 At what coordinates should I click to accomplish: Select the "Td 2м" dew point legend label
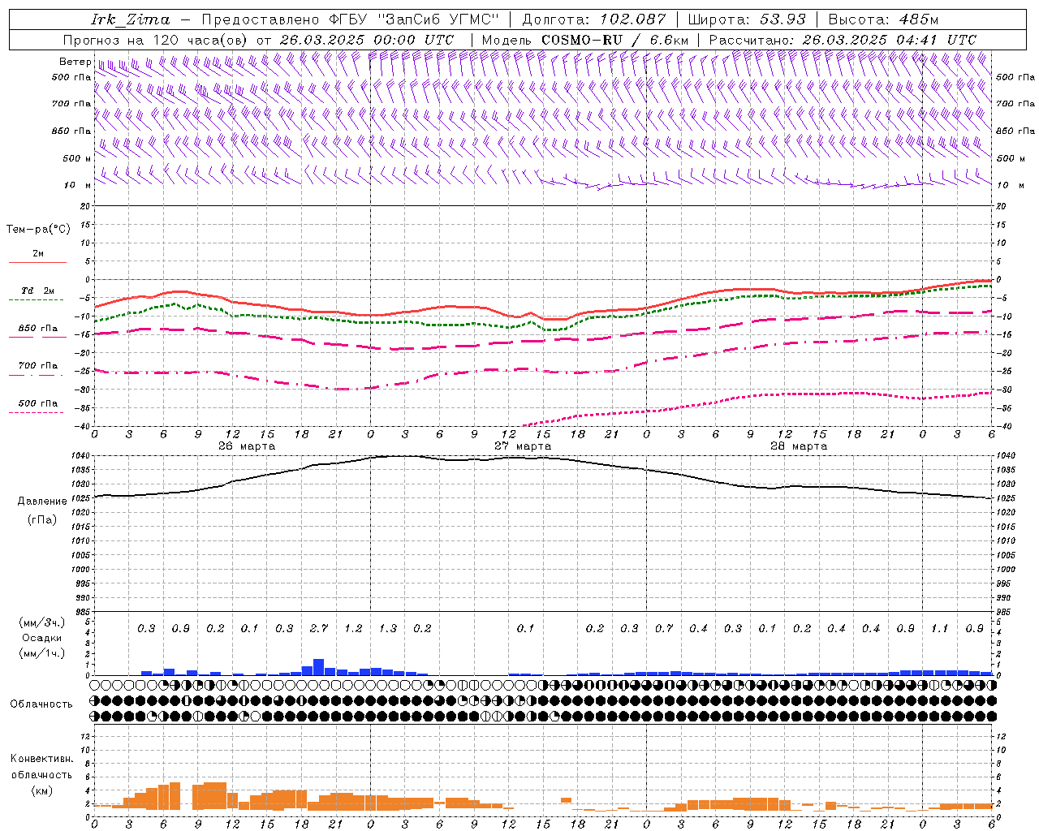[37, 291]
